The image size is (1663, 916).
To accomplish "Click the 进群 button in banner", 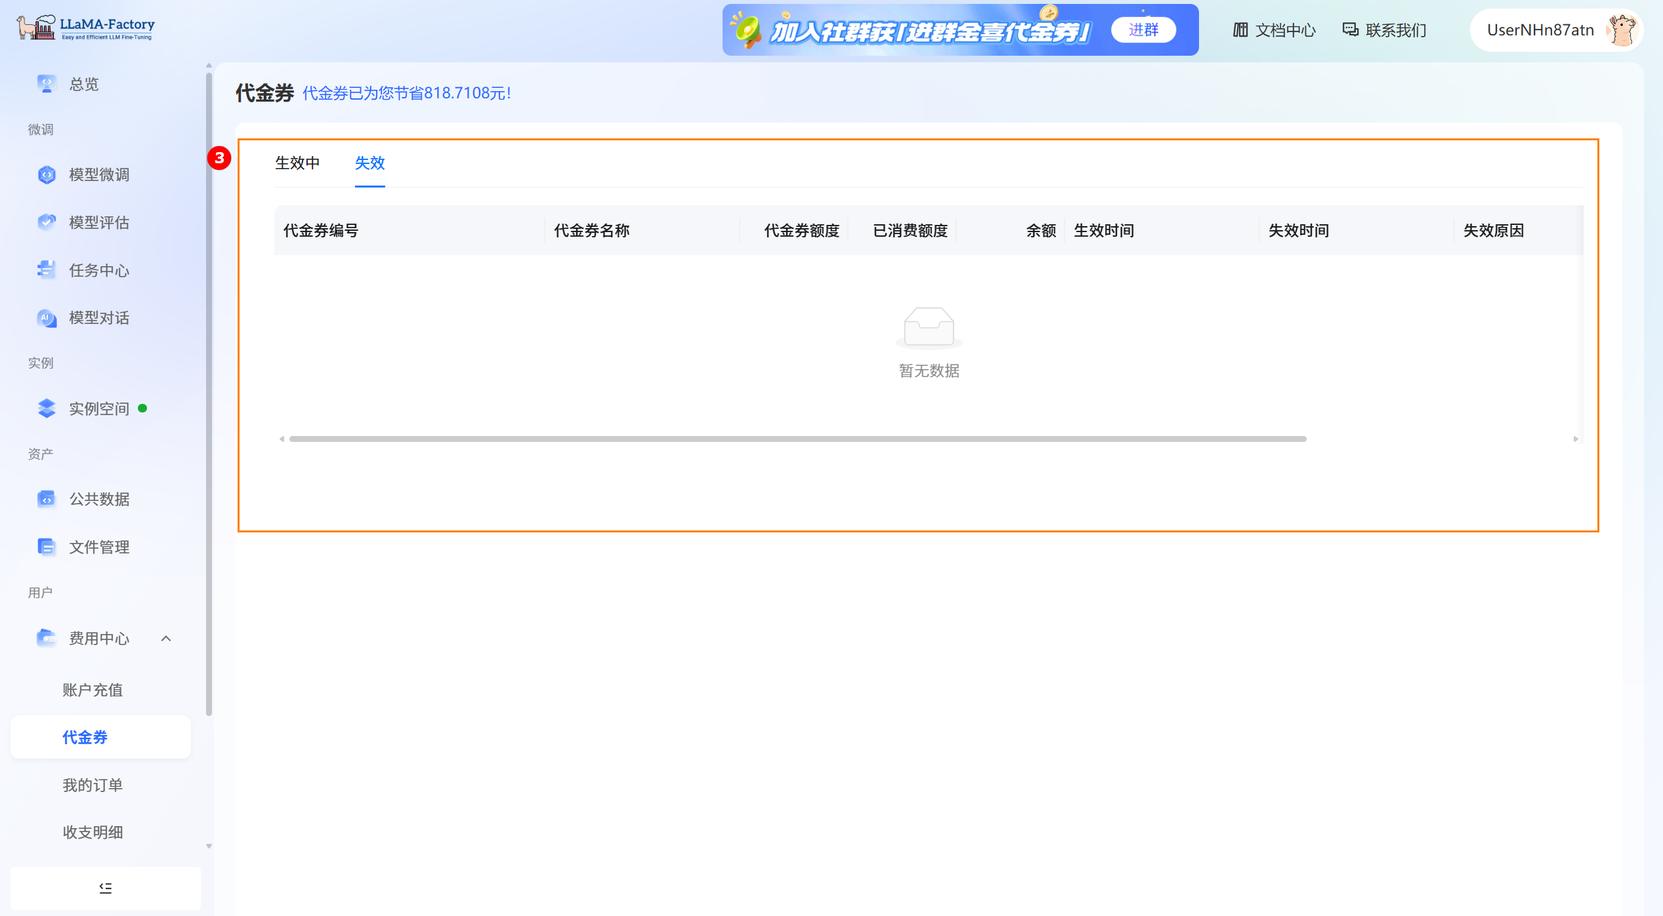I will (x=1143, y=30).
